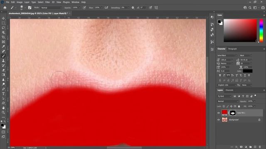Open the brush Mode dropdown
The height and width of the screenshot is (149, 266).
(x=52, y=8)
